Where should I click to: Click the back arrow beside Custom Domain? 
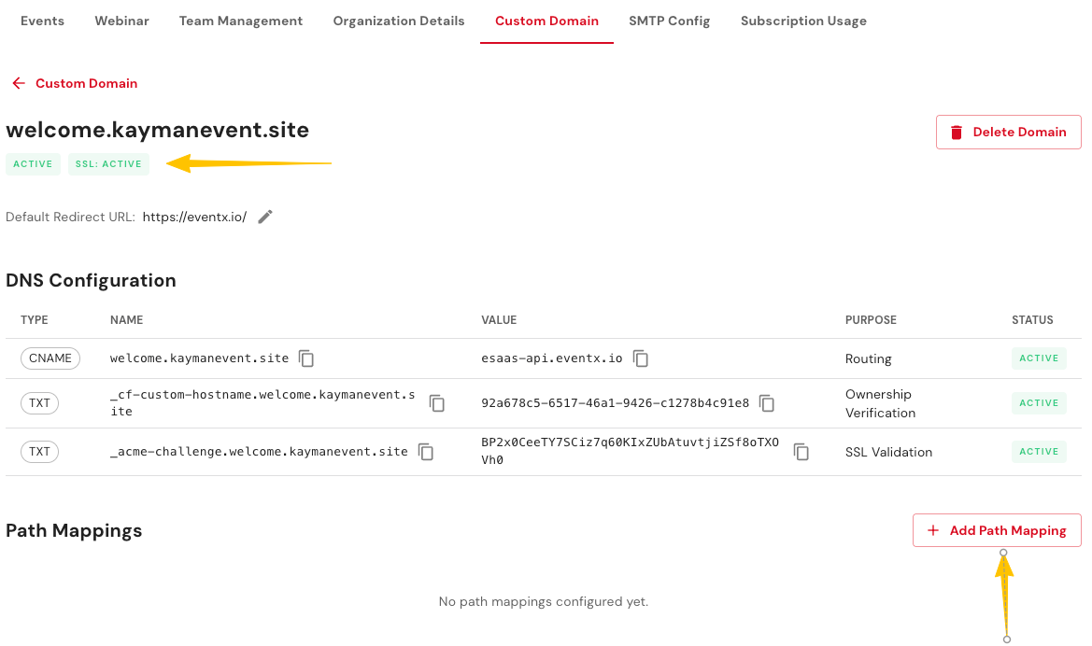tap(19, 83)
